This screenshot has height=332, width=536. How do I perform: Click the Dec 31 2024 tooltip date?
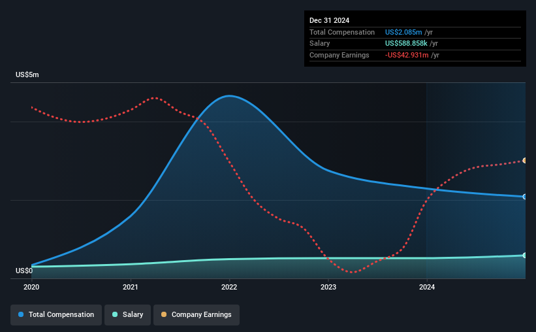point(329,20)
